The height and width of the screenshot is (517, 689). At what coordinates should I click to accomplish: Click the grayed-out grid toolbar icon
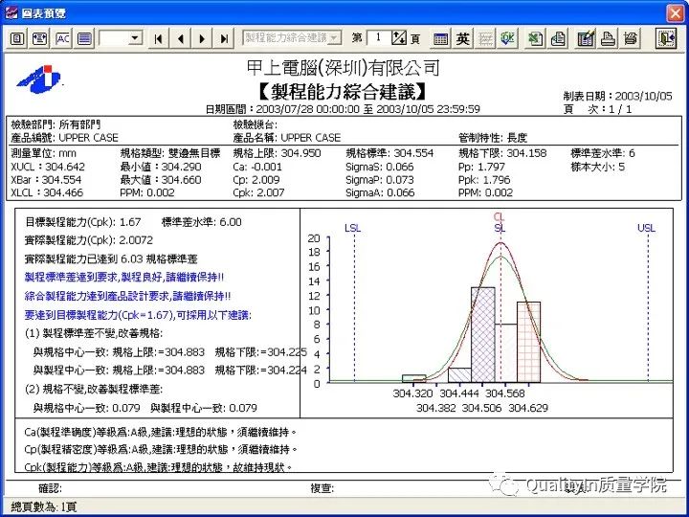point(485,38)
